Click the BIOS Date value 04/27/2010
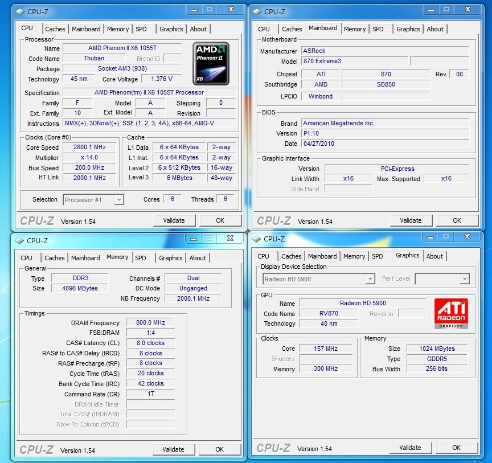 (x=386, y=144)
